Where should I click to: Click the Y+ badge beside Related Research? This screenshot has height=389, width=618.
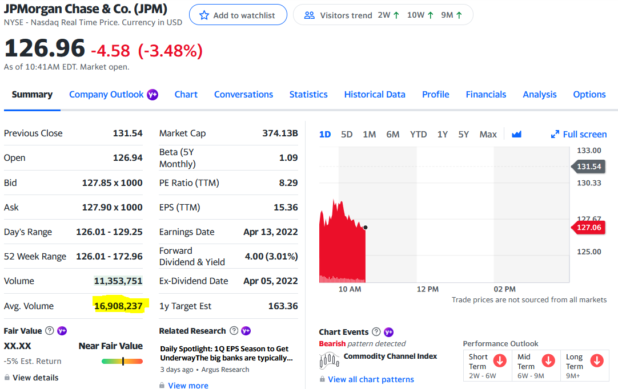tap(246, 330)
